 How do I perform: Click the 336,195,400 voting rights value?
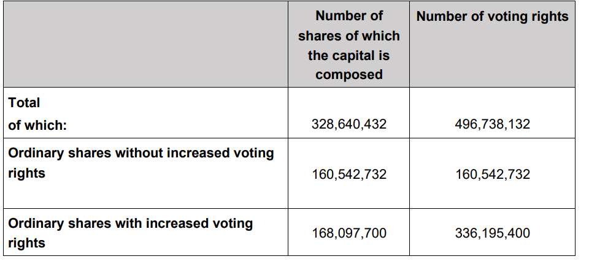coord(492,233)
